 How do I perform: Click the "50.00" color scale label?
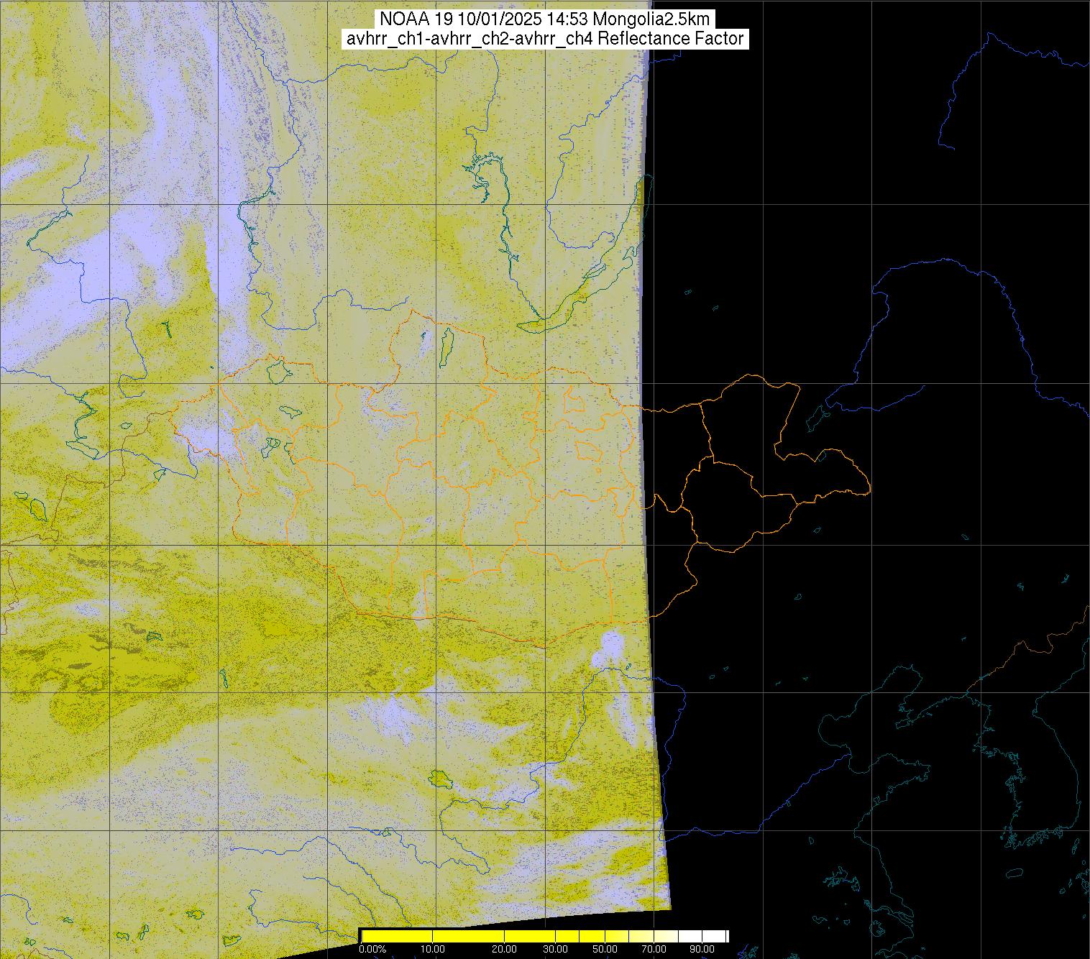point(605,949)
